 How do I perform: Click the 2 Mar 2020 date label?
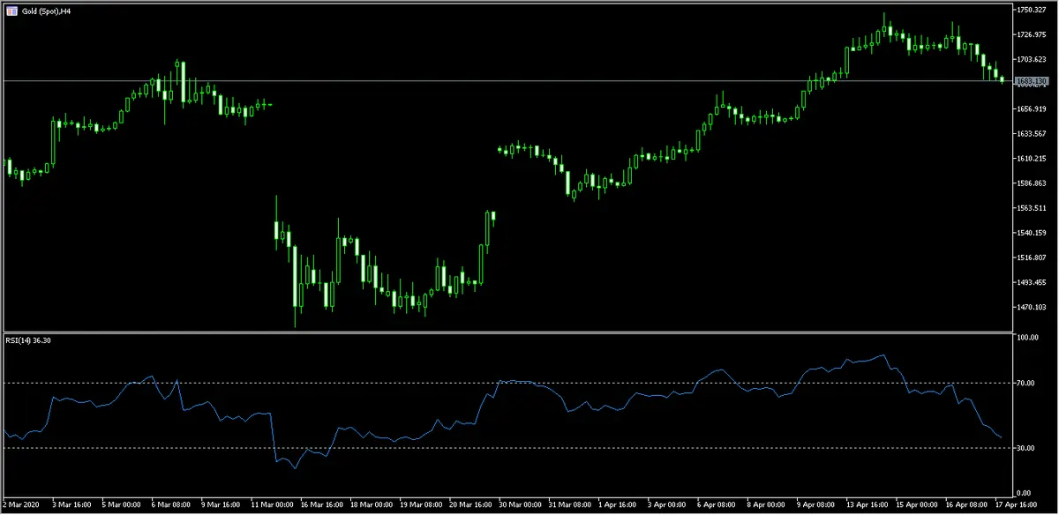19,506
